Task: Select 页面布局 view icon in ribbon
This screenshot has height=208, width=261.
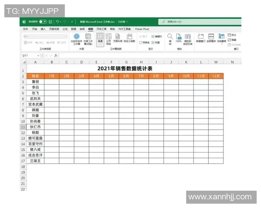Action: [118, 38]
